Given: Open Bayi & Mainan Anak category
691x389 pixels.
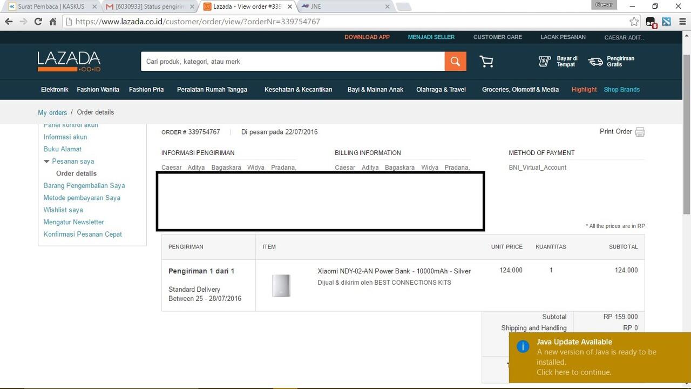Looking at the screenshot, I should 375,90.
